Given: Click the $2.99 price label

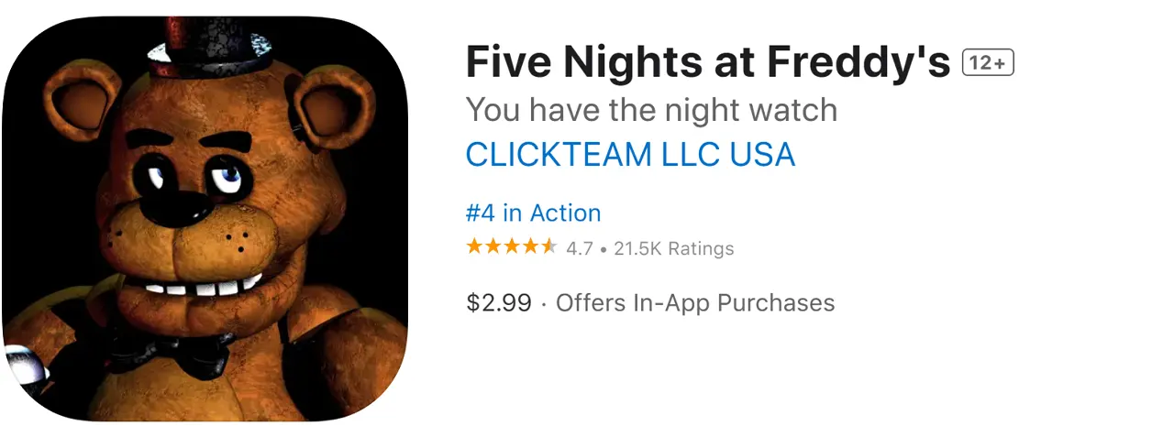Looking at the screenshot, I should click(x=498, y=303).
